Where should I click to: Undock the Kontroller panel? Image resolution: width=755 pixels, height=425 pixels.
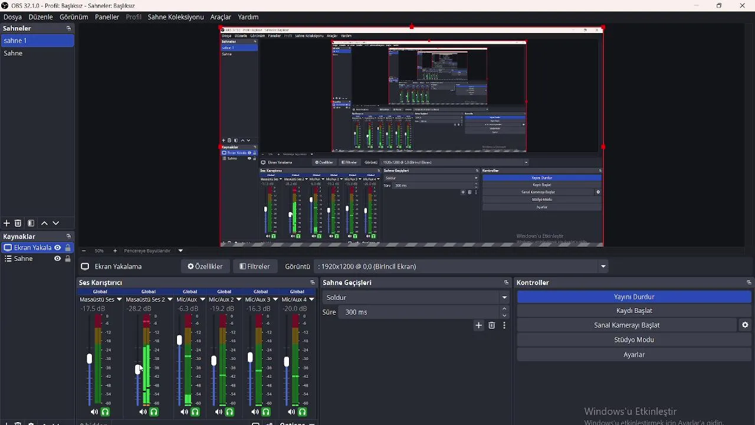[x=749, y=283]
